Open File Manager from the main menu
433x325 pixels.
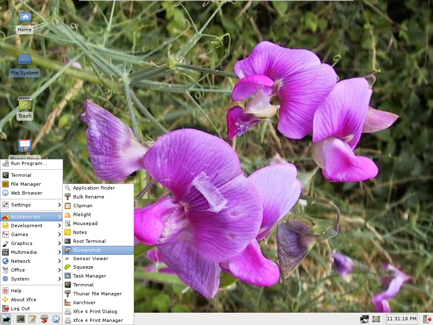point(31,184)
